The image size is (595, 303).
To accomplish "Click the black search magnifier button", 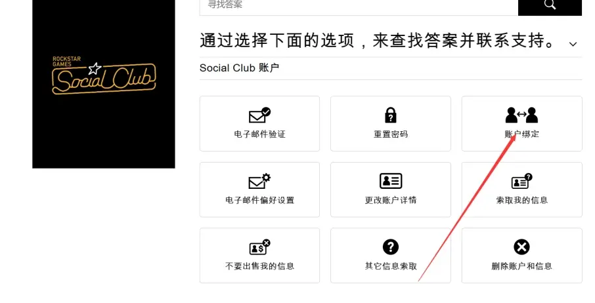I will [x=550, y=7].
